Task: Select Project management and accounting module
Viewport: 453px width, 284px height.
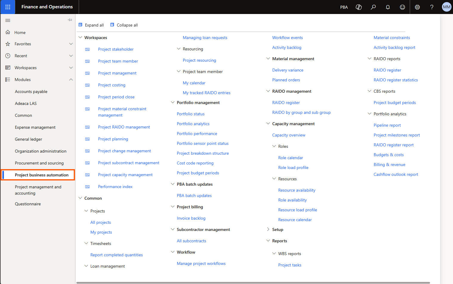Action: tap(38, 190)
